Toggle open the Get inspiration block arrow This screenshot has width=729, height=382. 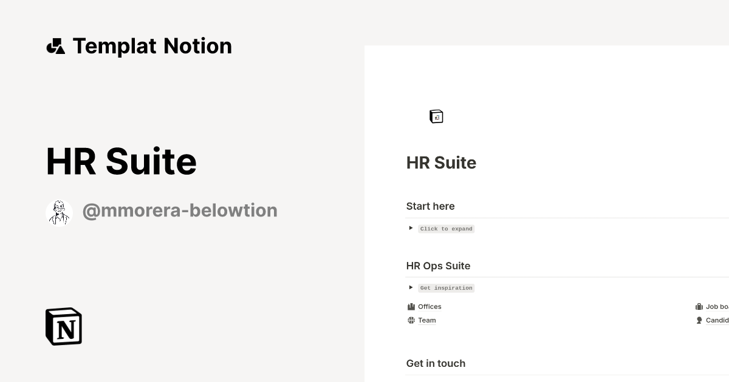pyautogui.click(x=411, y=287)
